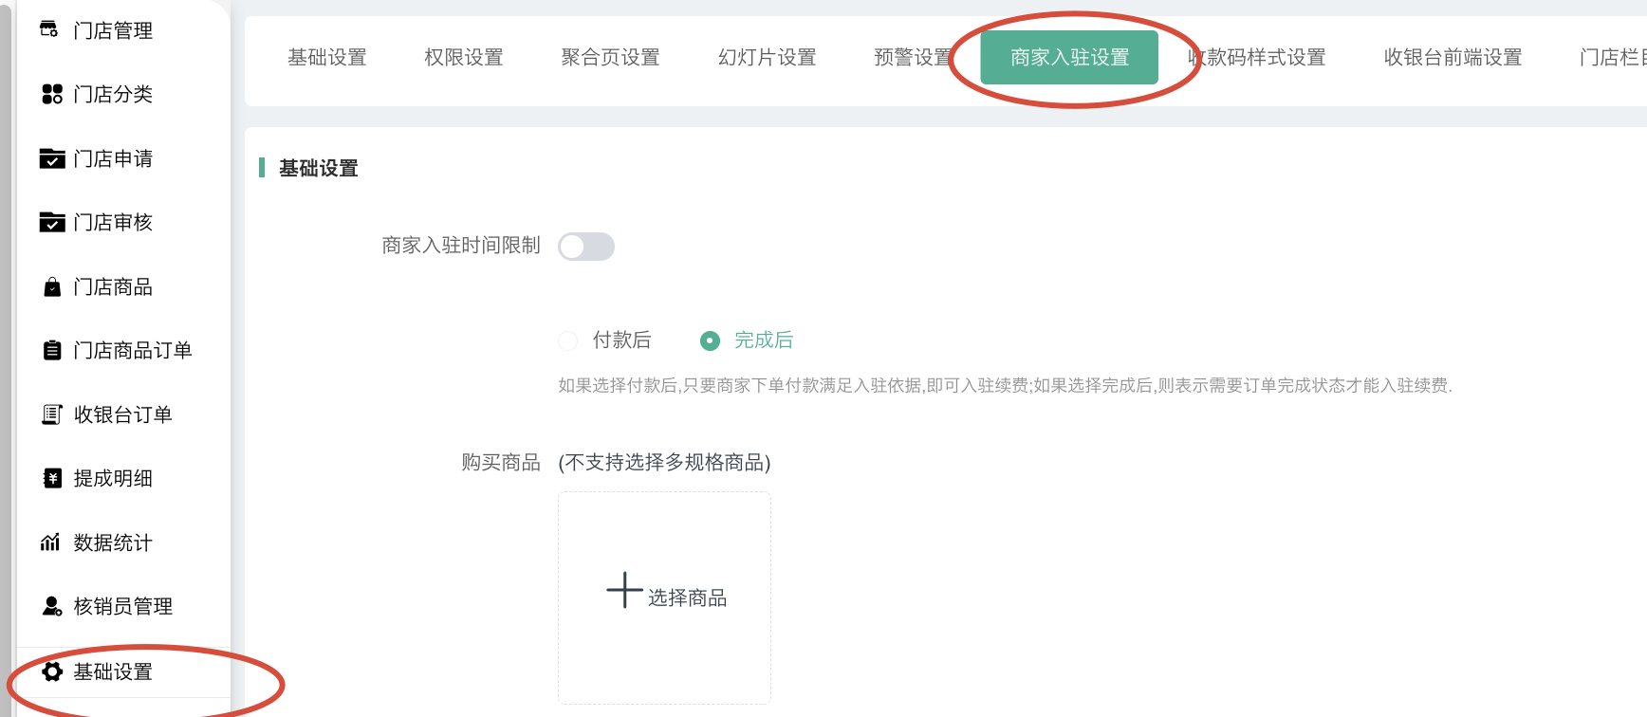Click the 门店分类 category icon
This screenshot has height=717, width=1647.
[x=51, y=94]
